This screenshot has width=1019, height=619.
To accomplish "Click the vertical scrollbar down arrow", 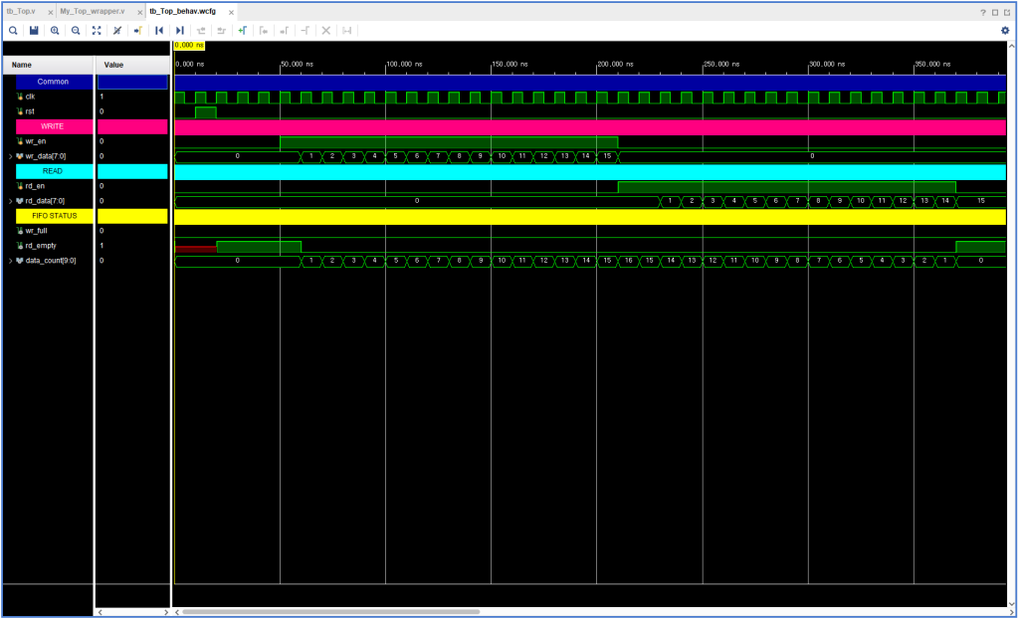I will point(1011,603).
